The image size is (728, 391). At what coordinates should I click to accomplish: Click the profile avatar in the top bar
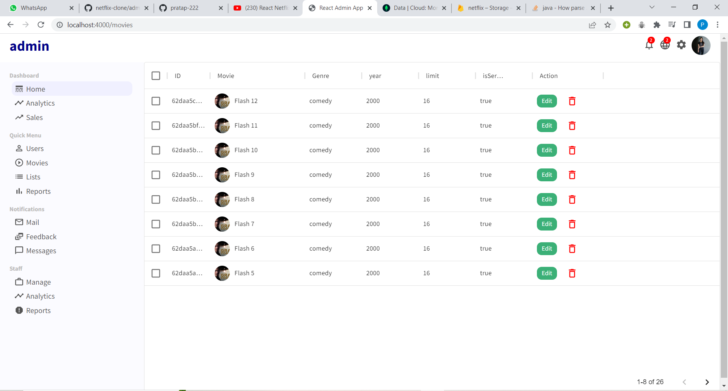click(701, 45)
